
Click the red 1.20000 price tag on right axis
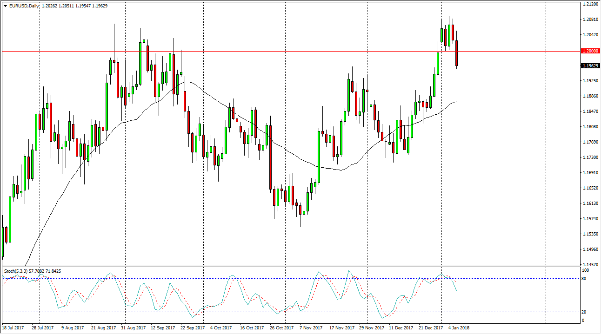[x=590, y=50]
